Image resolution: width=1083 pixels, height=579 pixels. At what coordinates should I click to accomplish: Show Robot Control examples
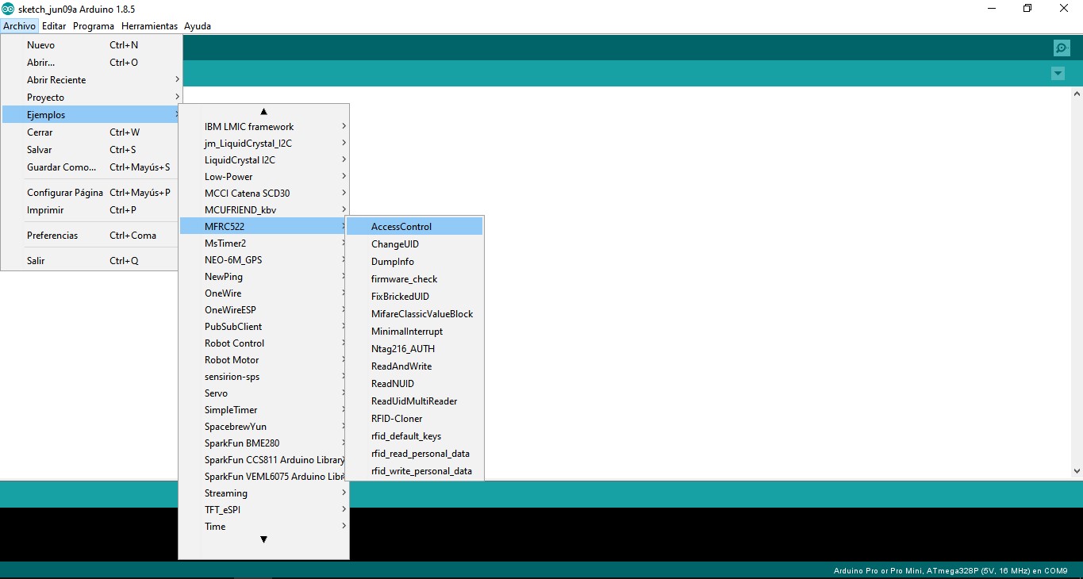[x=263, y=343]
